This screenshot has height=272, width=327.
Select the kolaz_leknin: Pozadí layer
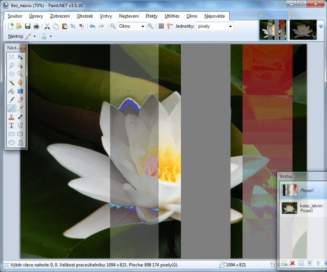point(303,208)
